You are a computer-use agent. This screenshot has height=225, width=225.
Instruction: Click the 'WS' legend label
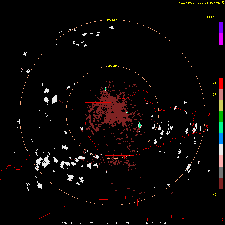[x=214, y=139]
